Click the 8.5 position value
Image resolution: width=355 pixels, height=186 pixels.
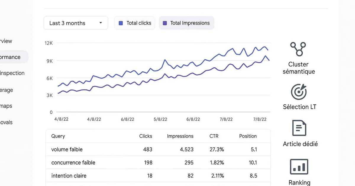pyautogui.click(x=254, y=176)
